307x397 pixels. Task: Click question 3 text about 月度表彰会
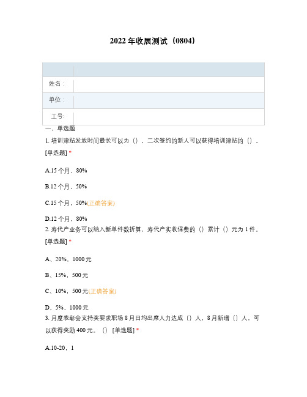pos(152,324)
